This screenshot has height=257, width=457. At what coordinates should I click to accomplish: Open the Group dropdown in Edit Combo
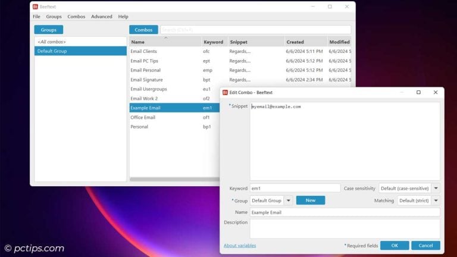click(288, 200)
